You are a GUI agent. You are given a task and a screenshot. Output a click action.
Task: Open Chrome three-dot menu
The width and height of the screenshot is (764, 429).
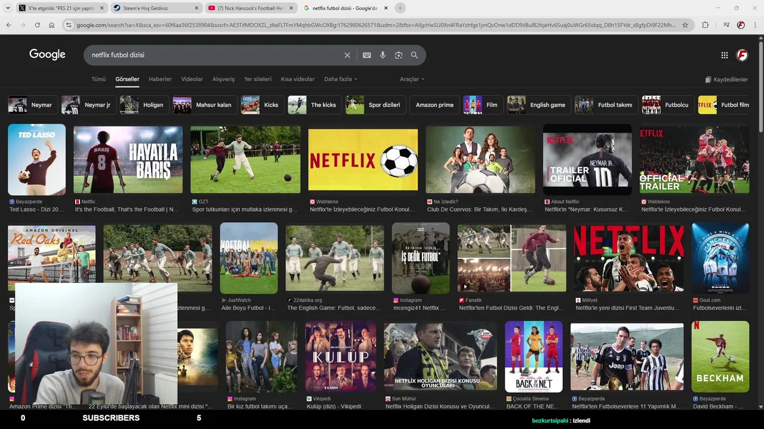(x=755, y=25)
